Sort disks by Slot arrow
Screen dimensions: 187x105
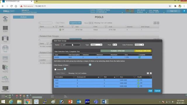click(x=115, y=77)
